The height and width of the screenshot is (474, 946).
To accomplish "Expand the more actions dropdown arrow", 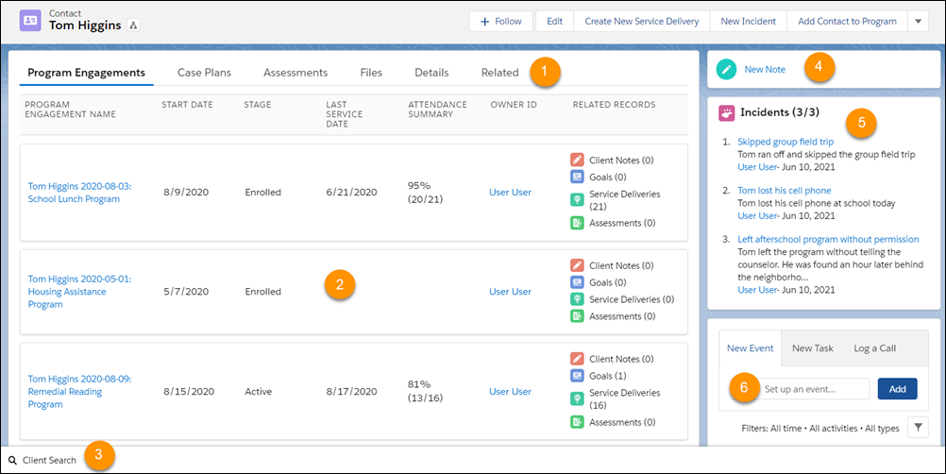I will 919,21.
